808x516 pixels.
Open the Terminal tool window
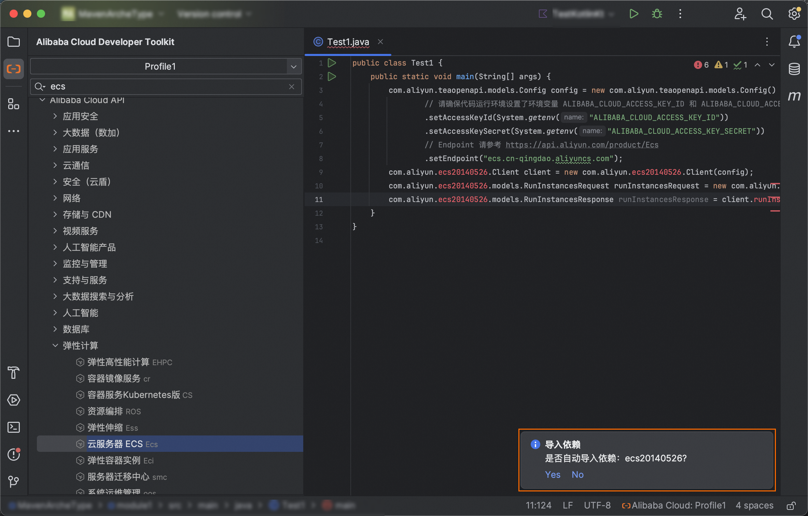(14, 427)
